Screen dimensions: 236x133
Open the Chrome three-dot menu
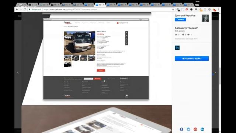(219, 10)
